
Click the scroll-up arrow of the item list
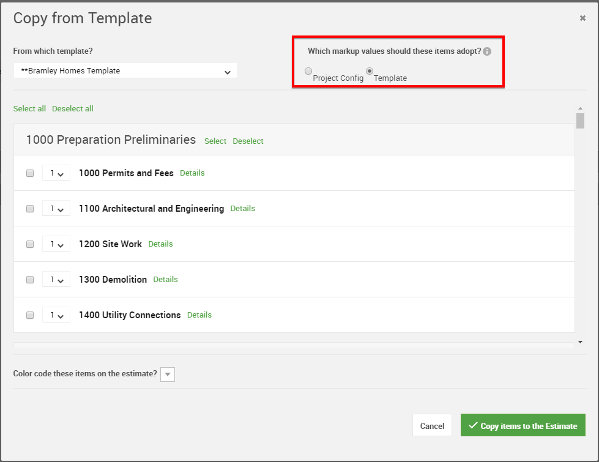pos(580,108)
